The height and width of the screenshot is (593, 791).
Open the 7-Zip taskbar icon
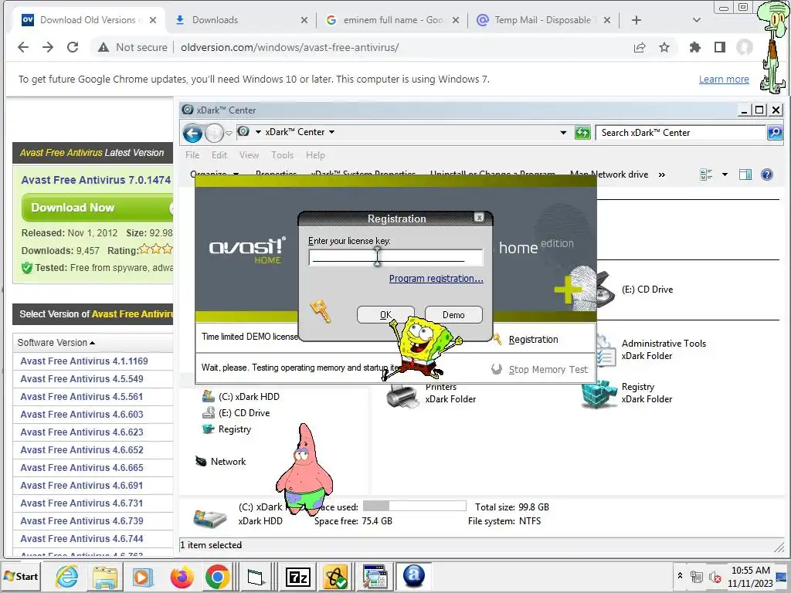point(297,577)
